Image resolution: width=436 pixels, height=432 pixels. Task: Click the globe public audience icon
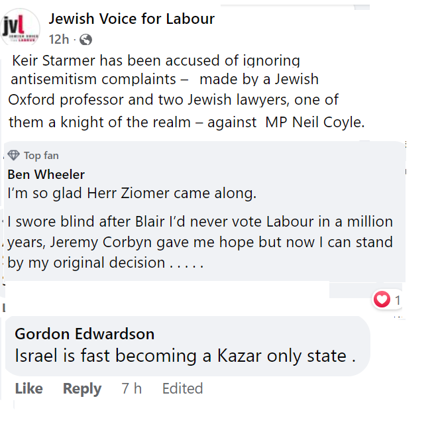coord(85,40)
